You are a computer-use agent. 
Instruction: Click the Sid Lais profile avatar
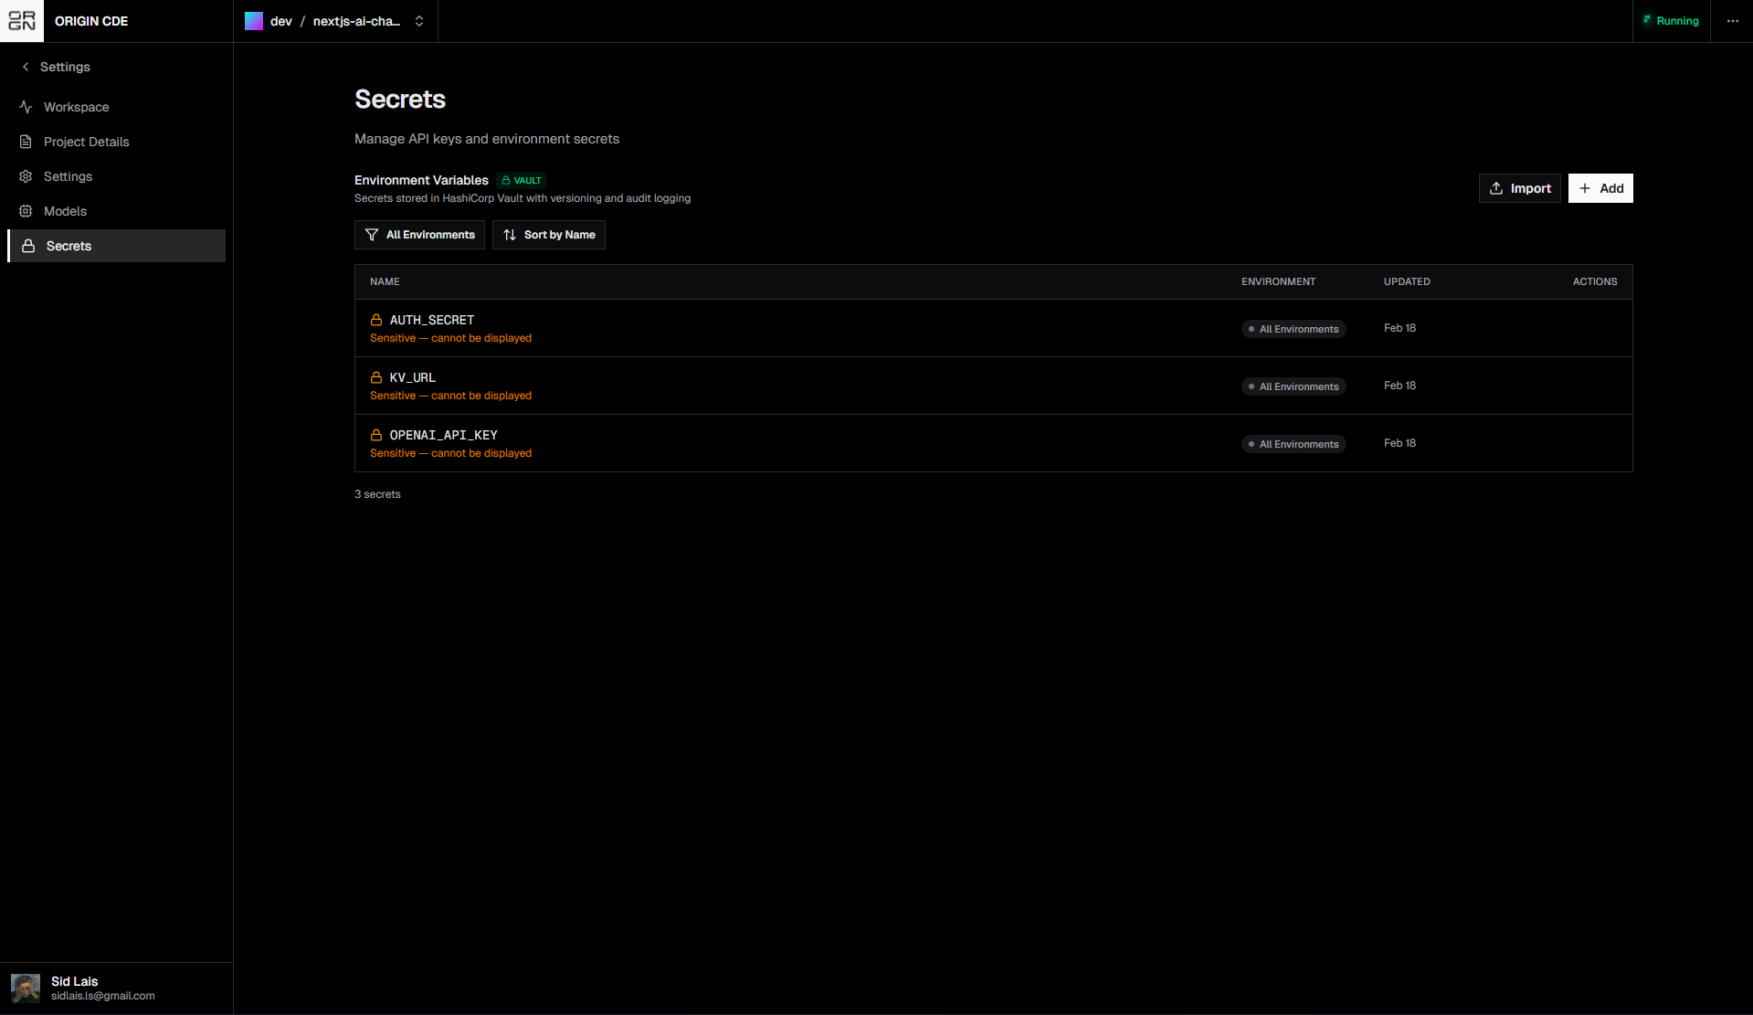pos(26,988)
